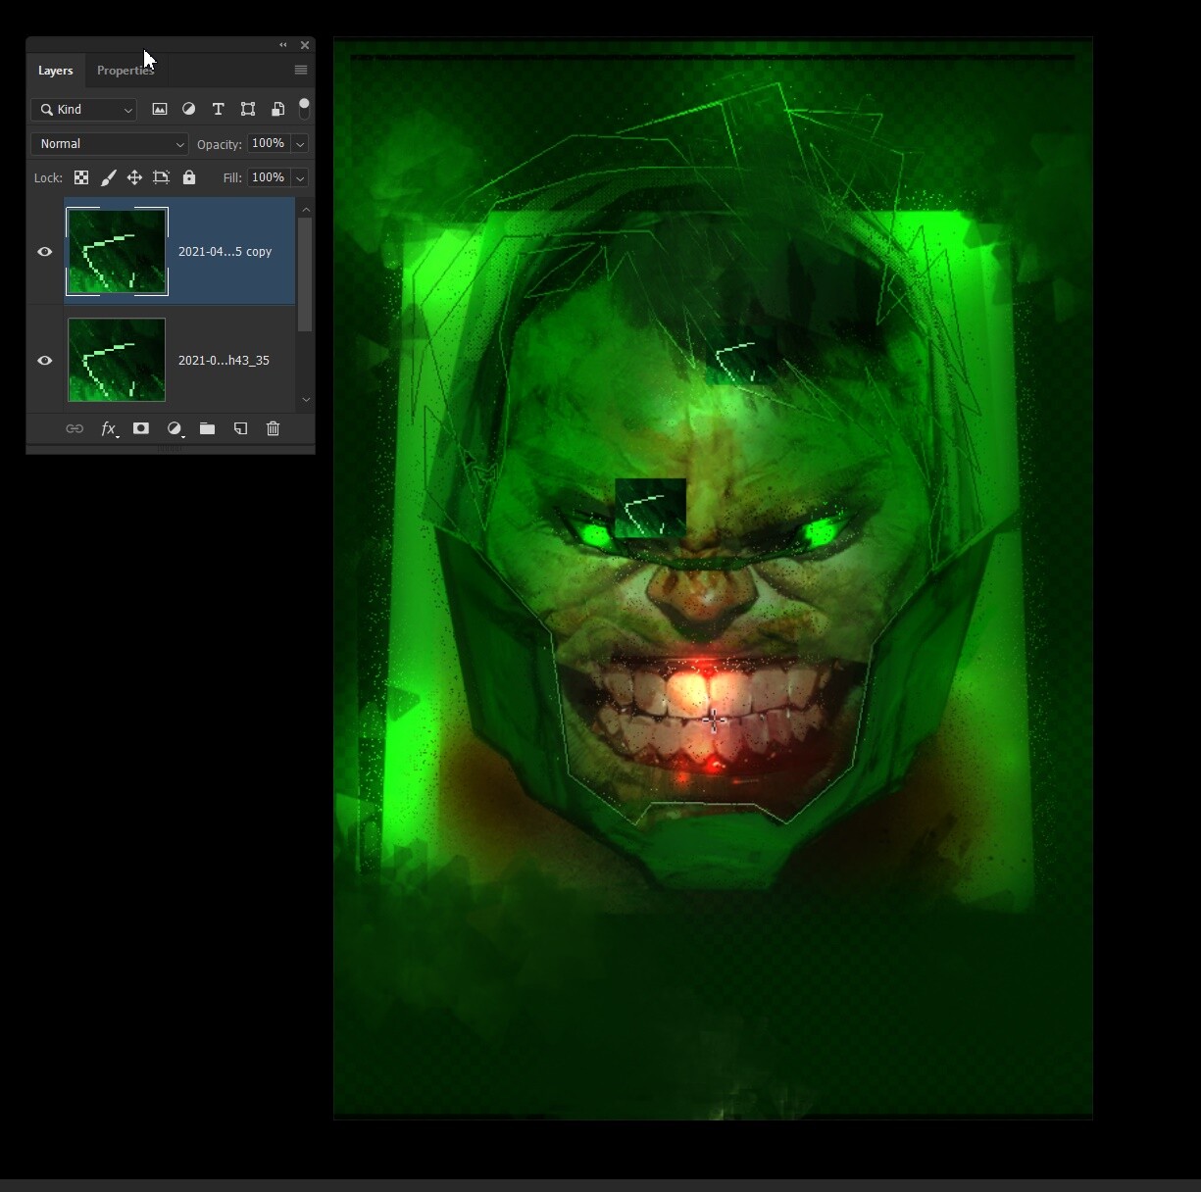Close the Layers panel
1201x1192 pixels.
click(305, 45)
